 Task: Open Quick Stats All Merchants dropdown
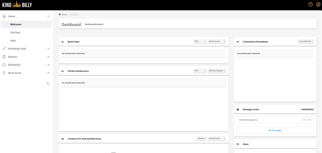pos(217,41)
